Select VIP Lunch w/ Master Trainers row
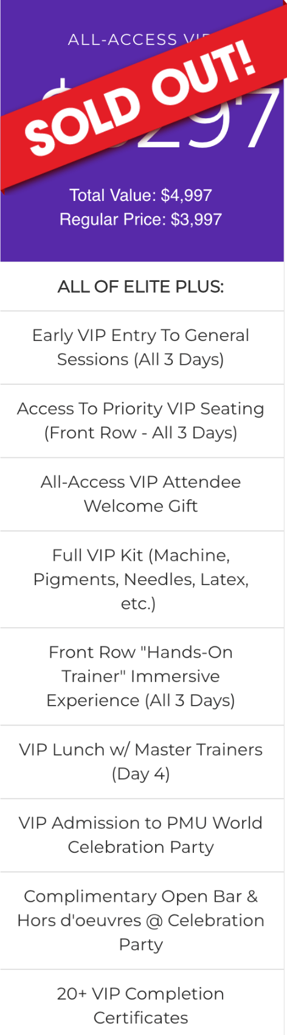 tap(142, 762)
